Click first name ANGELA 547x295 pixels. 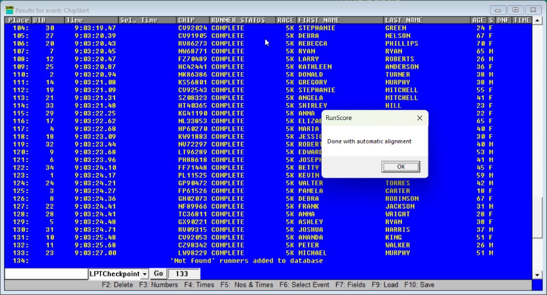pyautogui.click(x=310, y=98)
